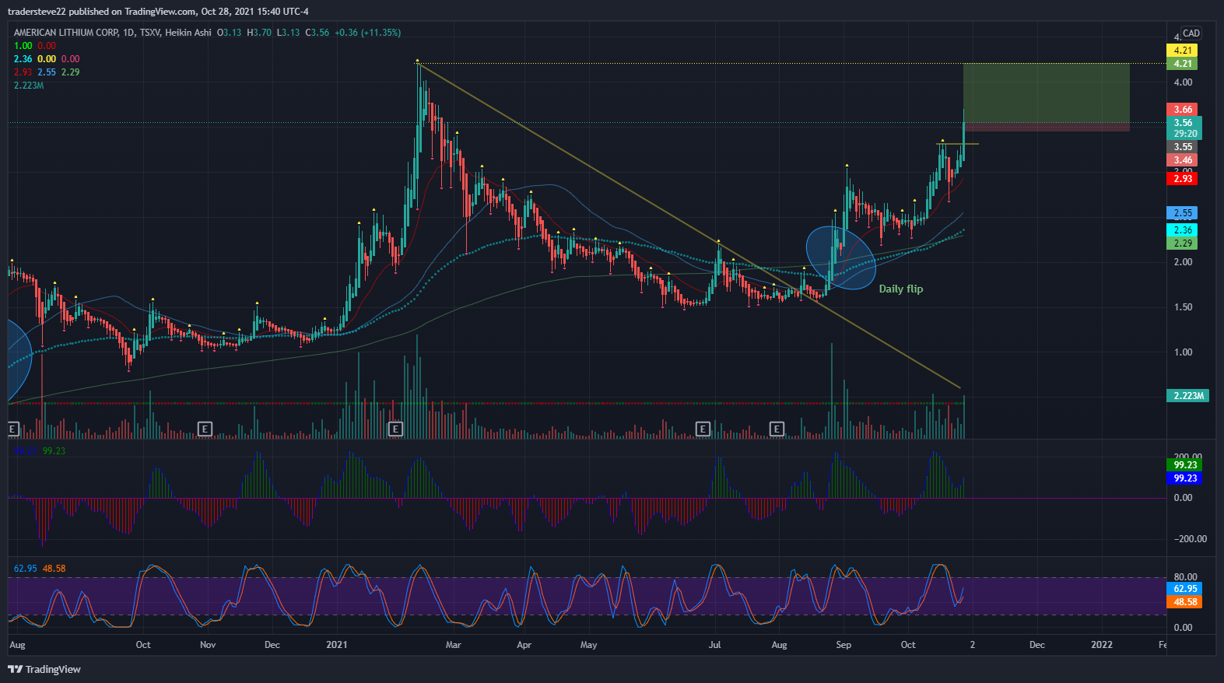Click the AMERICAN LITHIUM CORP symbol title
Image resolution: width=1224 pixels, height=683 pixels.
(x=66, y=33)
